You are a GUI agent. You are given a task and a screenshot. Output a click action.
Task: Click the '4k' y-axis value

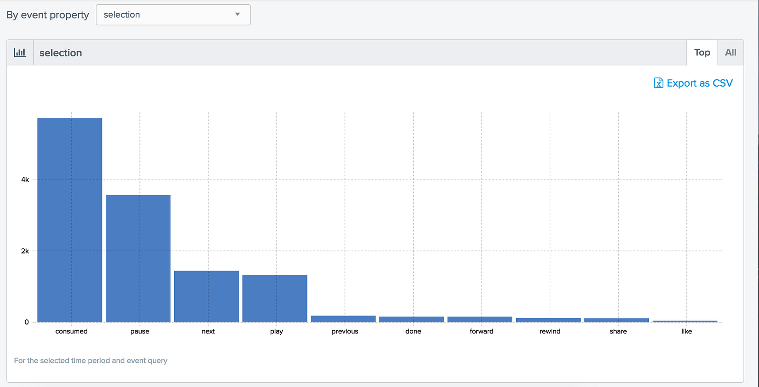pyautogui.click(x=25, y=180)
